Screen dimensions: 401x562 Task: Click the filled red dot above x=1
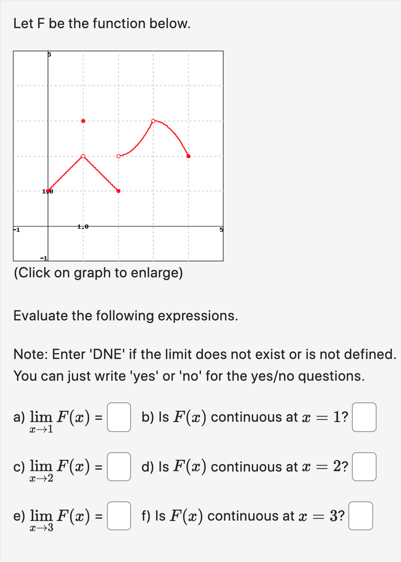coord(83,120)
